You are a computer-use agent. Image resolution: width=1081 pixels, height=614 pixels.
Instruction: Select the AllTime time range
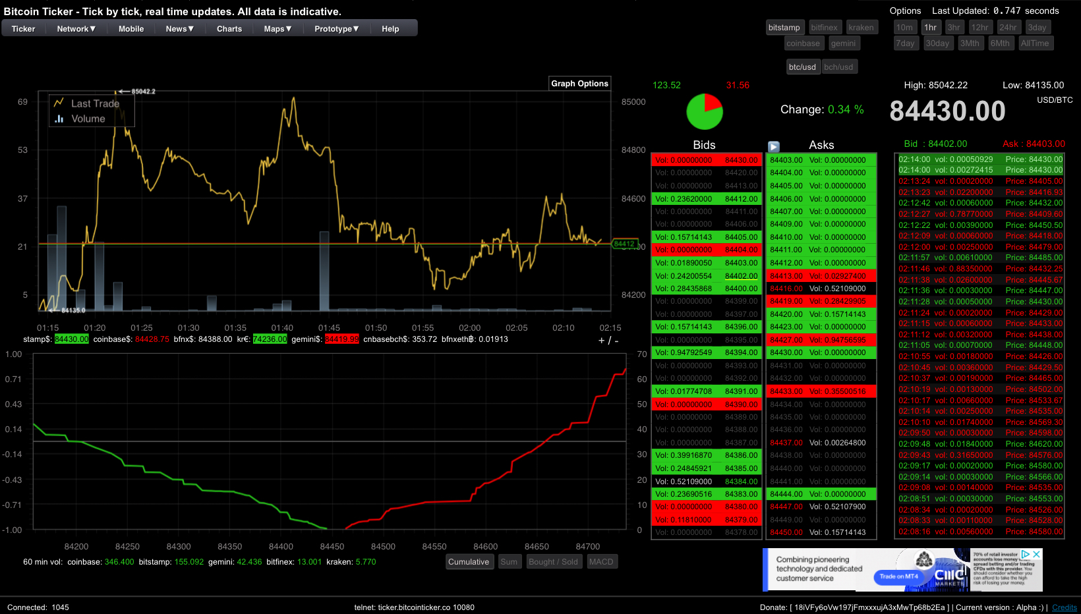point(1035,43)
